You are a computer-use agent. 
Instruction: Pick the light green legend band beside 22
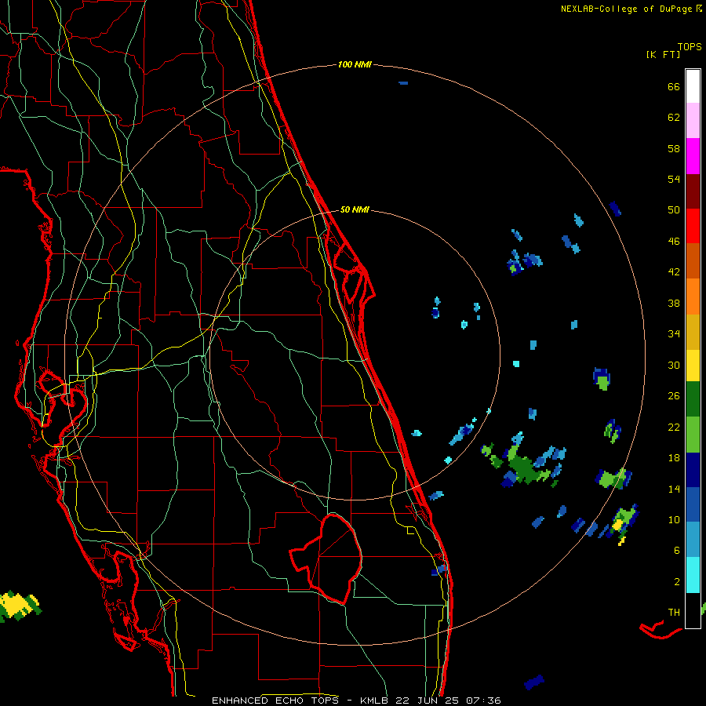pyautogui.click(x=693, y=435)
